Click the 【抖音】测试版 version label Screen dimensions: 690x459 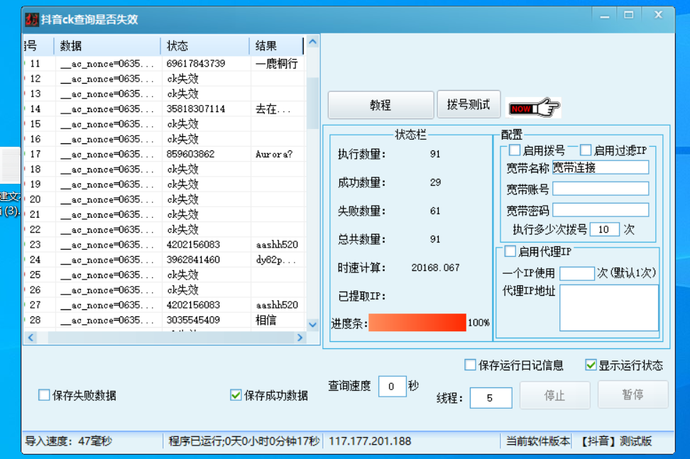614,441
